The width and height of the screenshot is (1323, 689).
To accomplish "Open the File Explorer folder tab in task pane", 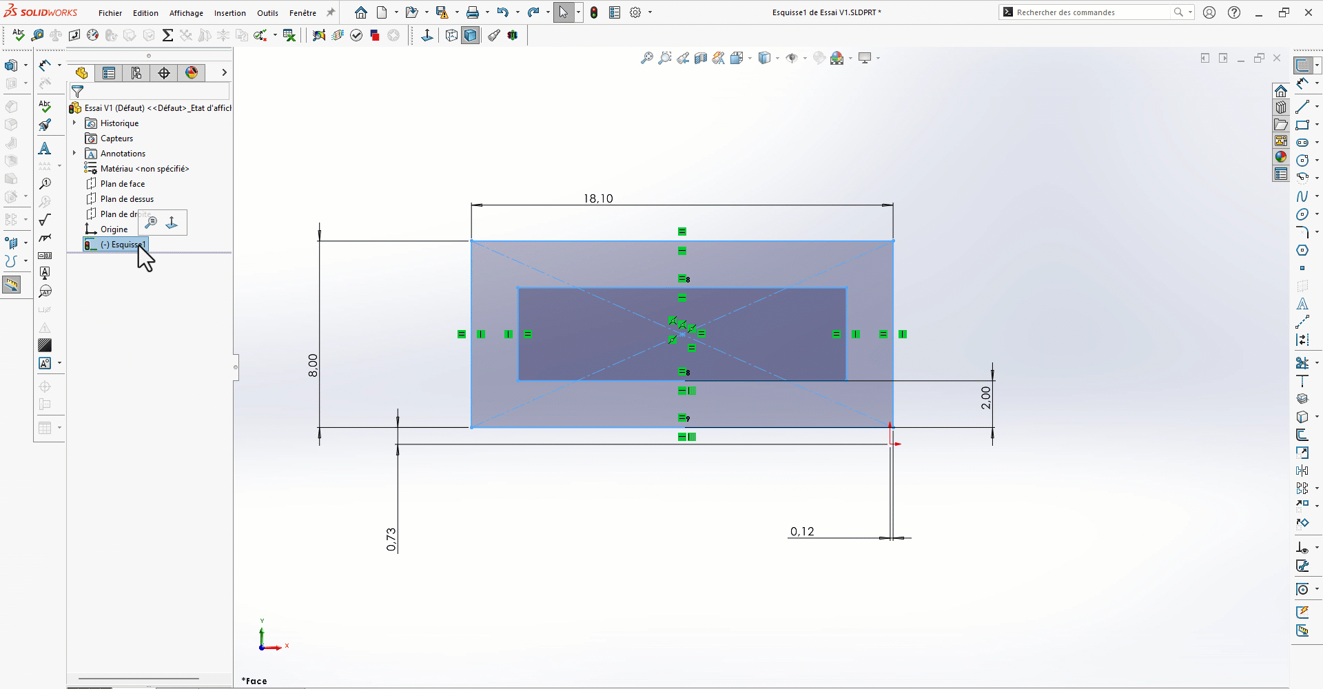I will [x=1281, y=124].
